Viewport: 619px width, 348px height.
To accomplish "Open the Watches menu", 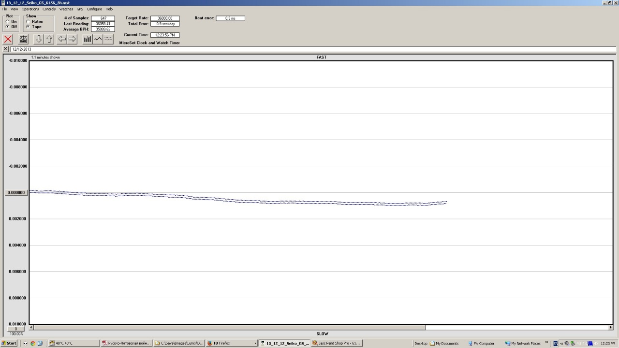I will tap(66, 9).
